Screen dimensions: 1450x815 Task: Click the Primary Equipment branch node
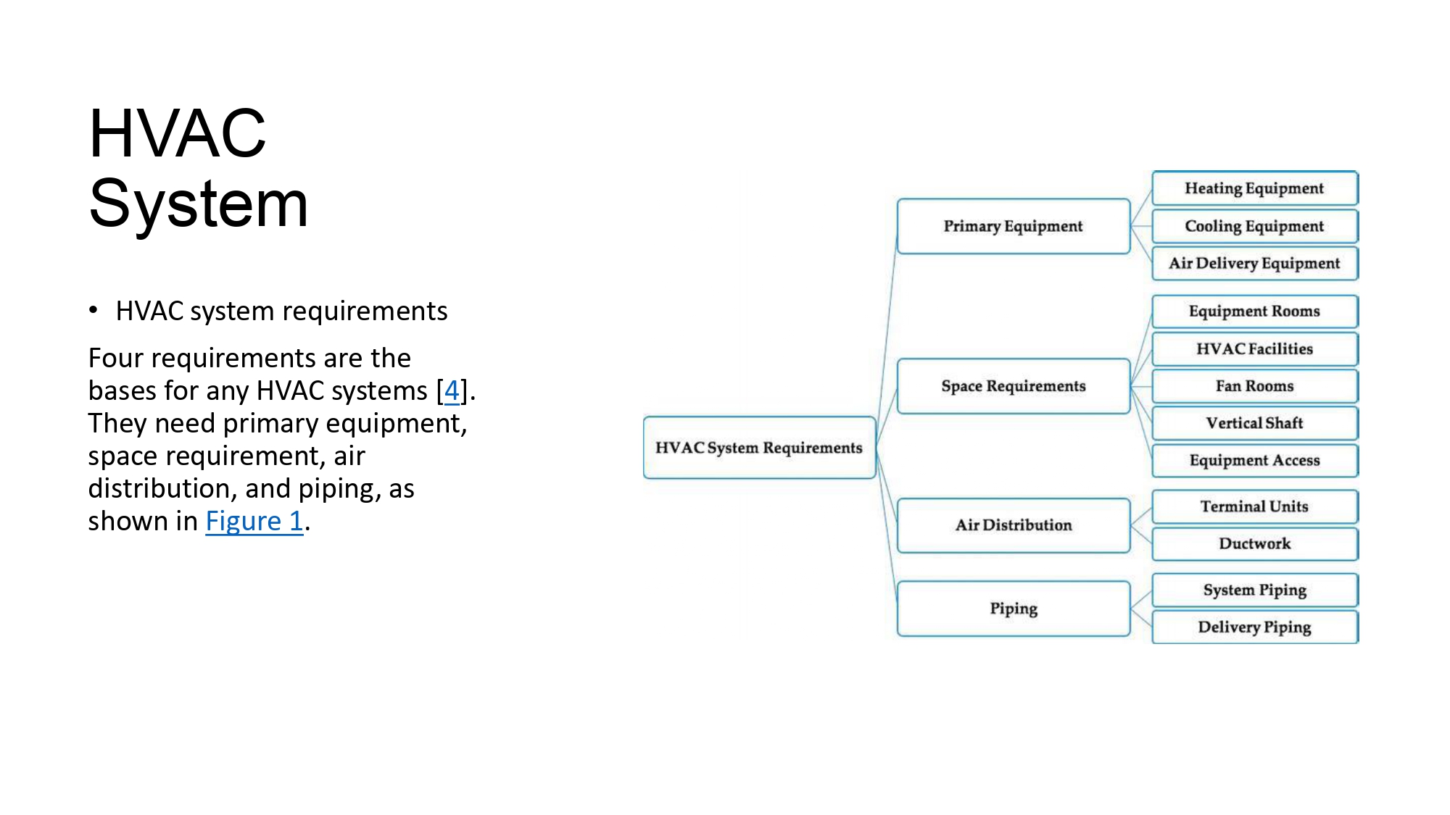point(1012,226)
